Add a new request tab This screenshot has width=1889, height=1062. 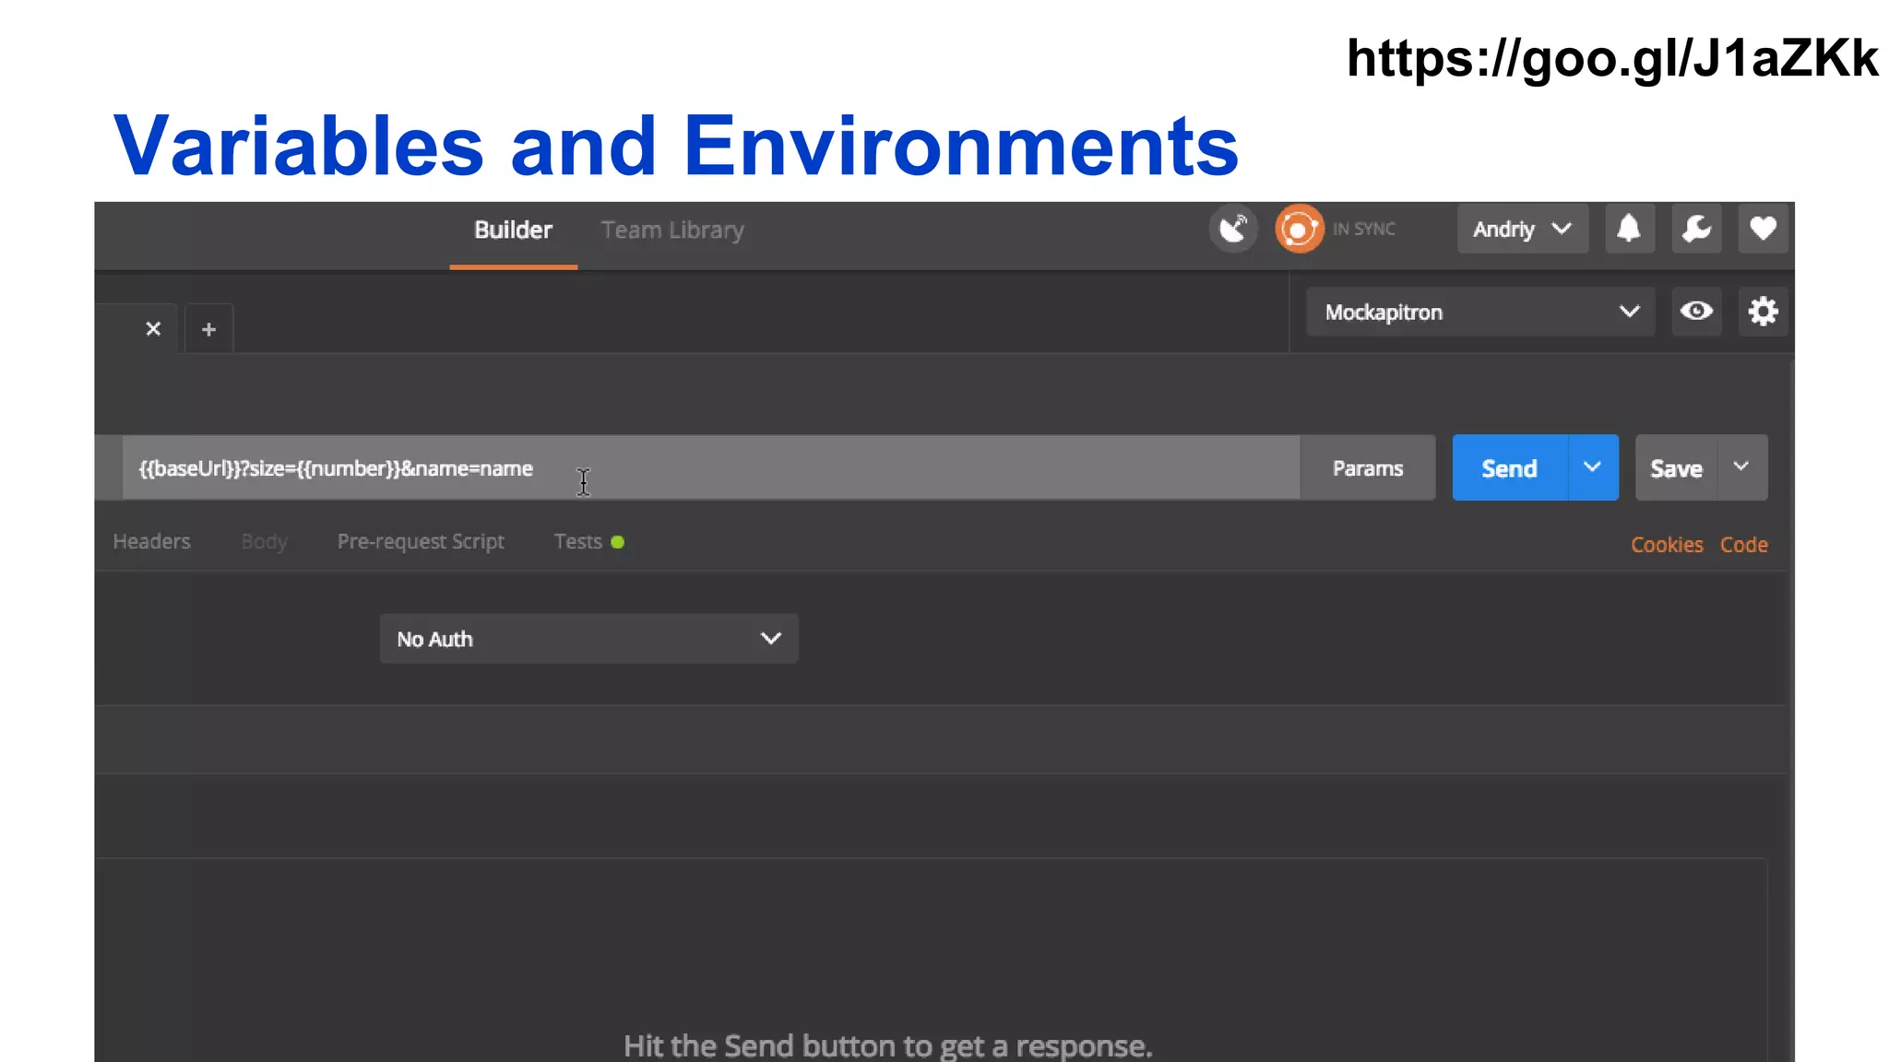tap(209, 329)
